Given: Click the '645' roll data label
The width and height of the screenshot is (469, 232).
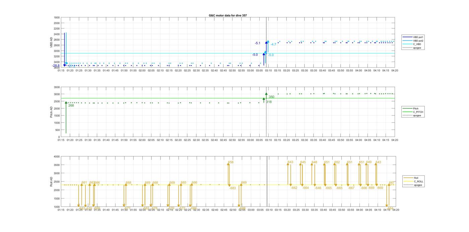Looking at the screenshot, I should pyautogui.click(x=303, y=162).
